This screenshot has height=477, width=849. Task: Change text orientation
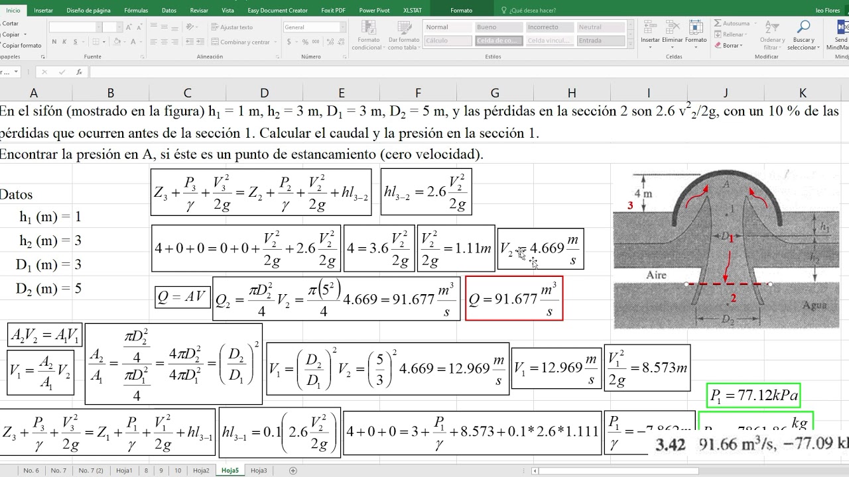(x=191, y=27)
